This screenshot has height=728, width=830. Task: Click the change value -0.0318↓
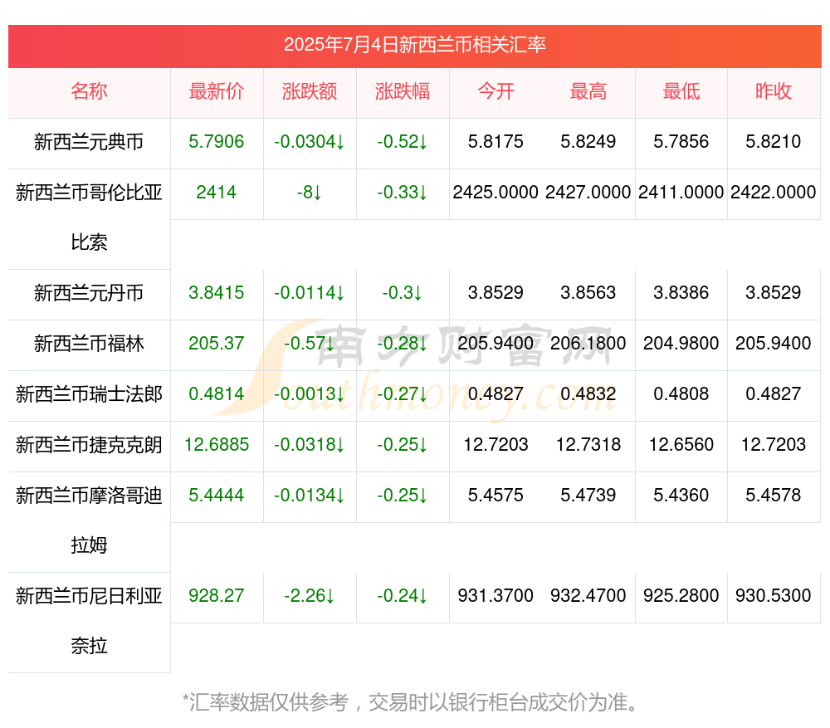310,444
